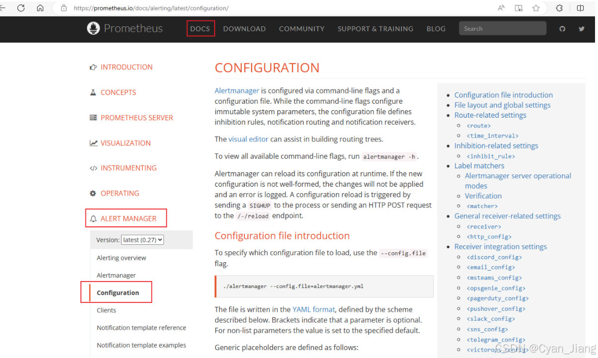Follow the YAML format link
Image resolution: width=598 pixels, height=358 pixels.
[314, 309]
